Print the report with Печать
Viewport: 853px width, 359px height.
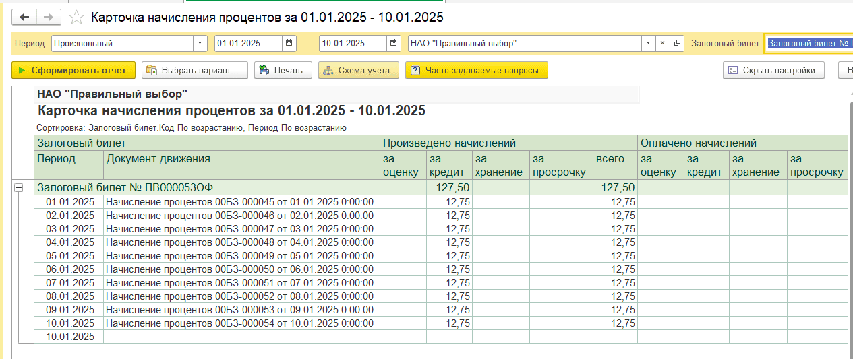tap(283, 70)
